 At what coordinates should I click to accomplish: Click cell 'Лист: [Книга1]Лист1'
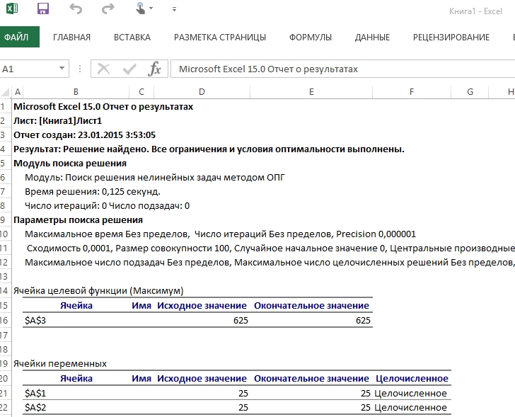point(57,121)
